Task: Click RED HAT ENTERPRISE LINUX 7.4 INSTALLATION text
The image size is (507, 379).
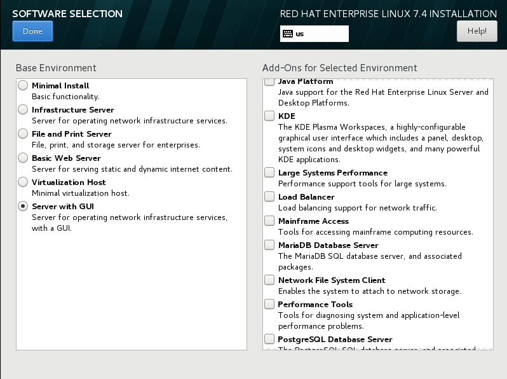Action: pyautogui.click(x=388, y=14)
